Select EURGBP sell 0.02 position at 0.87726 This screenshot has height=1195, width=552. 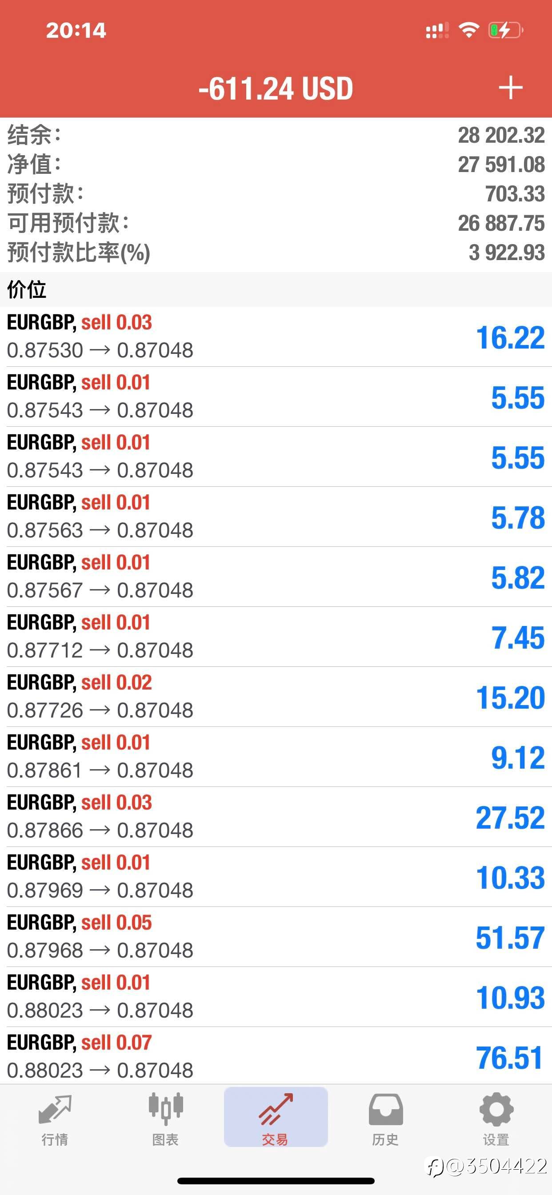276,696
